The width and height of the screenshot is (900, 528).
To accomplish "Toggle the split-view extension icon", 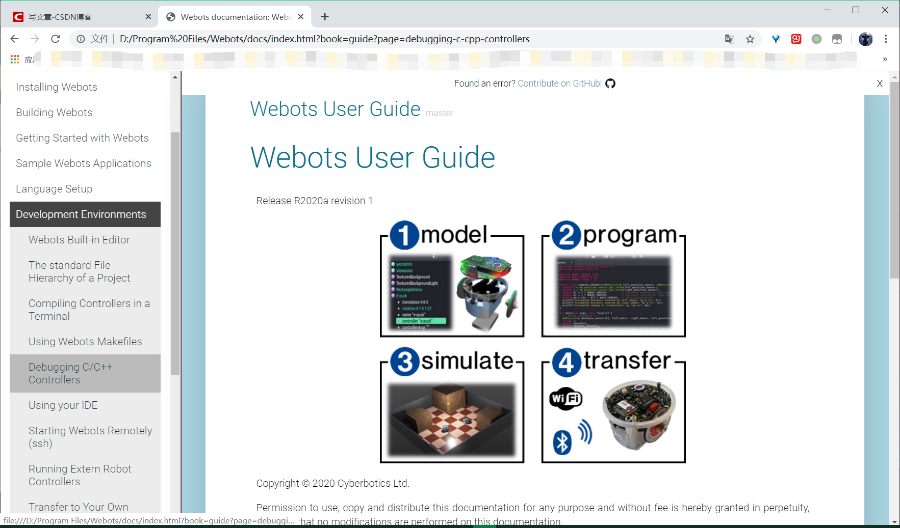I will pos(837,39).
